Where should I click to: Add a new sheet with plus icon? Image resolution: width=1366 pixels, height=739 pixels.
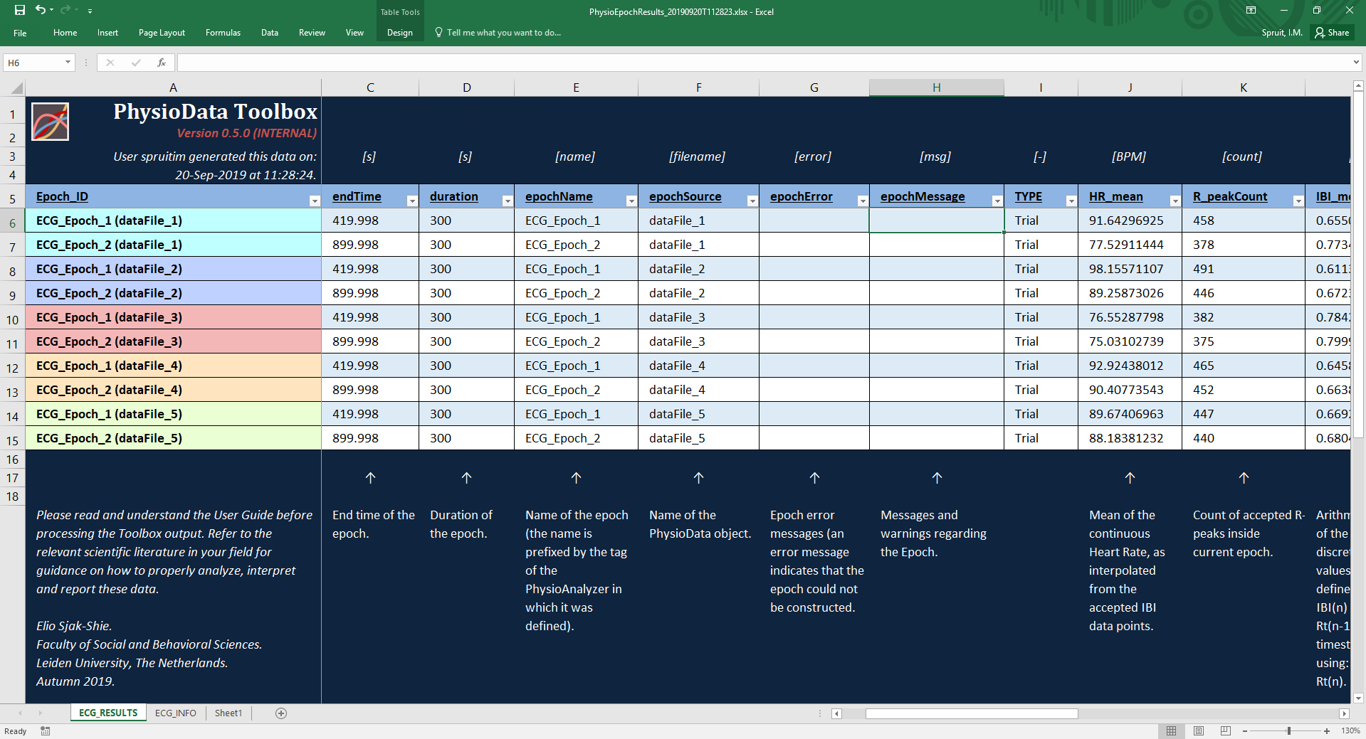point(281,713)
